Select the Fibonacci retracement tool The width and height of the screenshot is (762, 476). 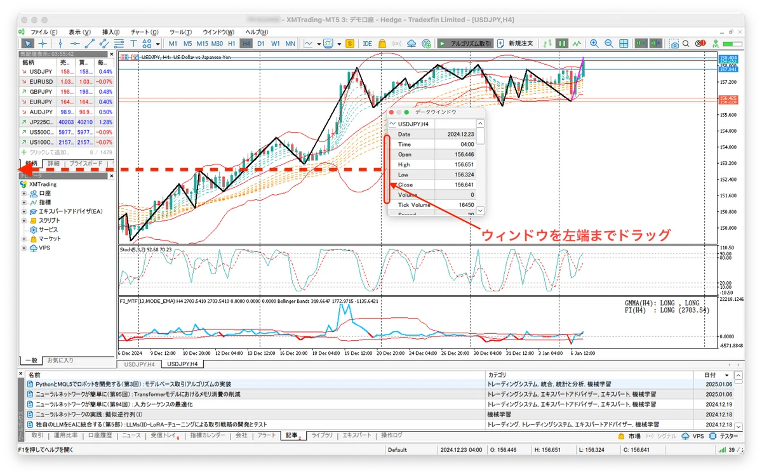[x=119, y=43]
